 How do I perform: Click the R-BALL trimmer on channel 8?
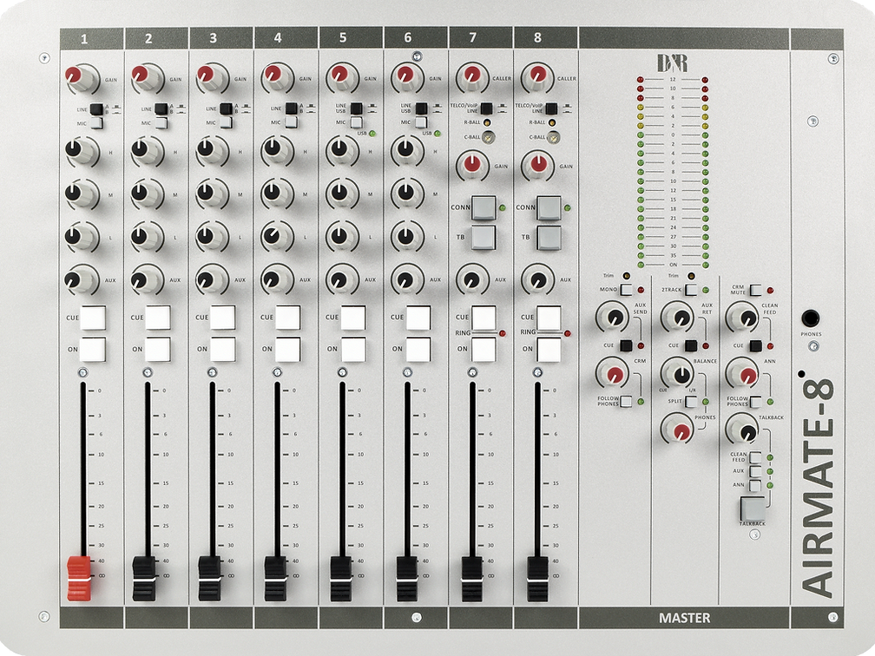click(x=552, y=122)
